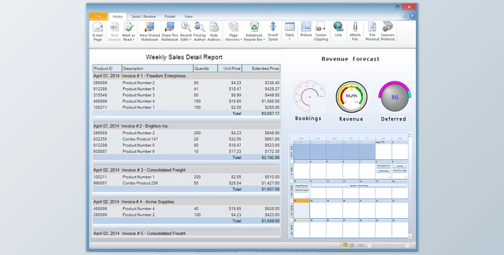Click the Quantity column header
The width and height of the screenshot is (504, 255).
[x=205, y=68]
